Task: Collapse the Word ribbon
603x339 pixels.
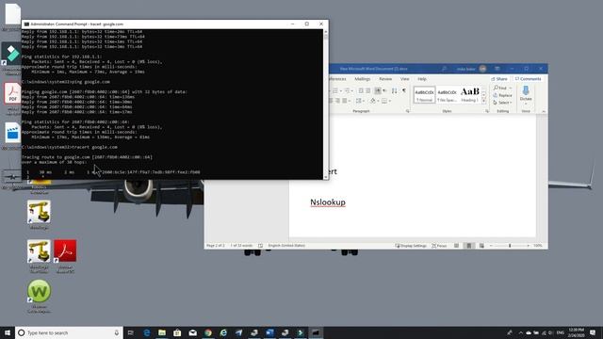Action: (544, 111)
